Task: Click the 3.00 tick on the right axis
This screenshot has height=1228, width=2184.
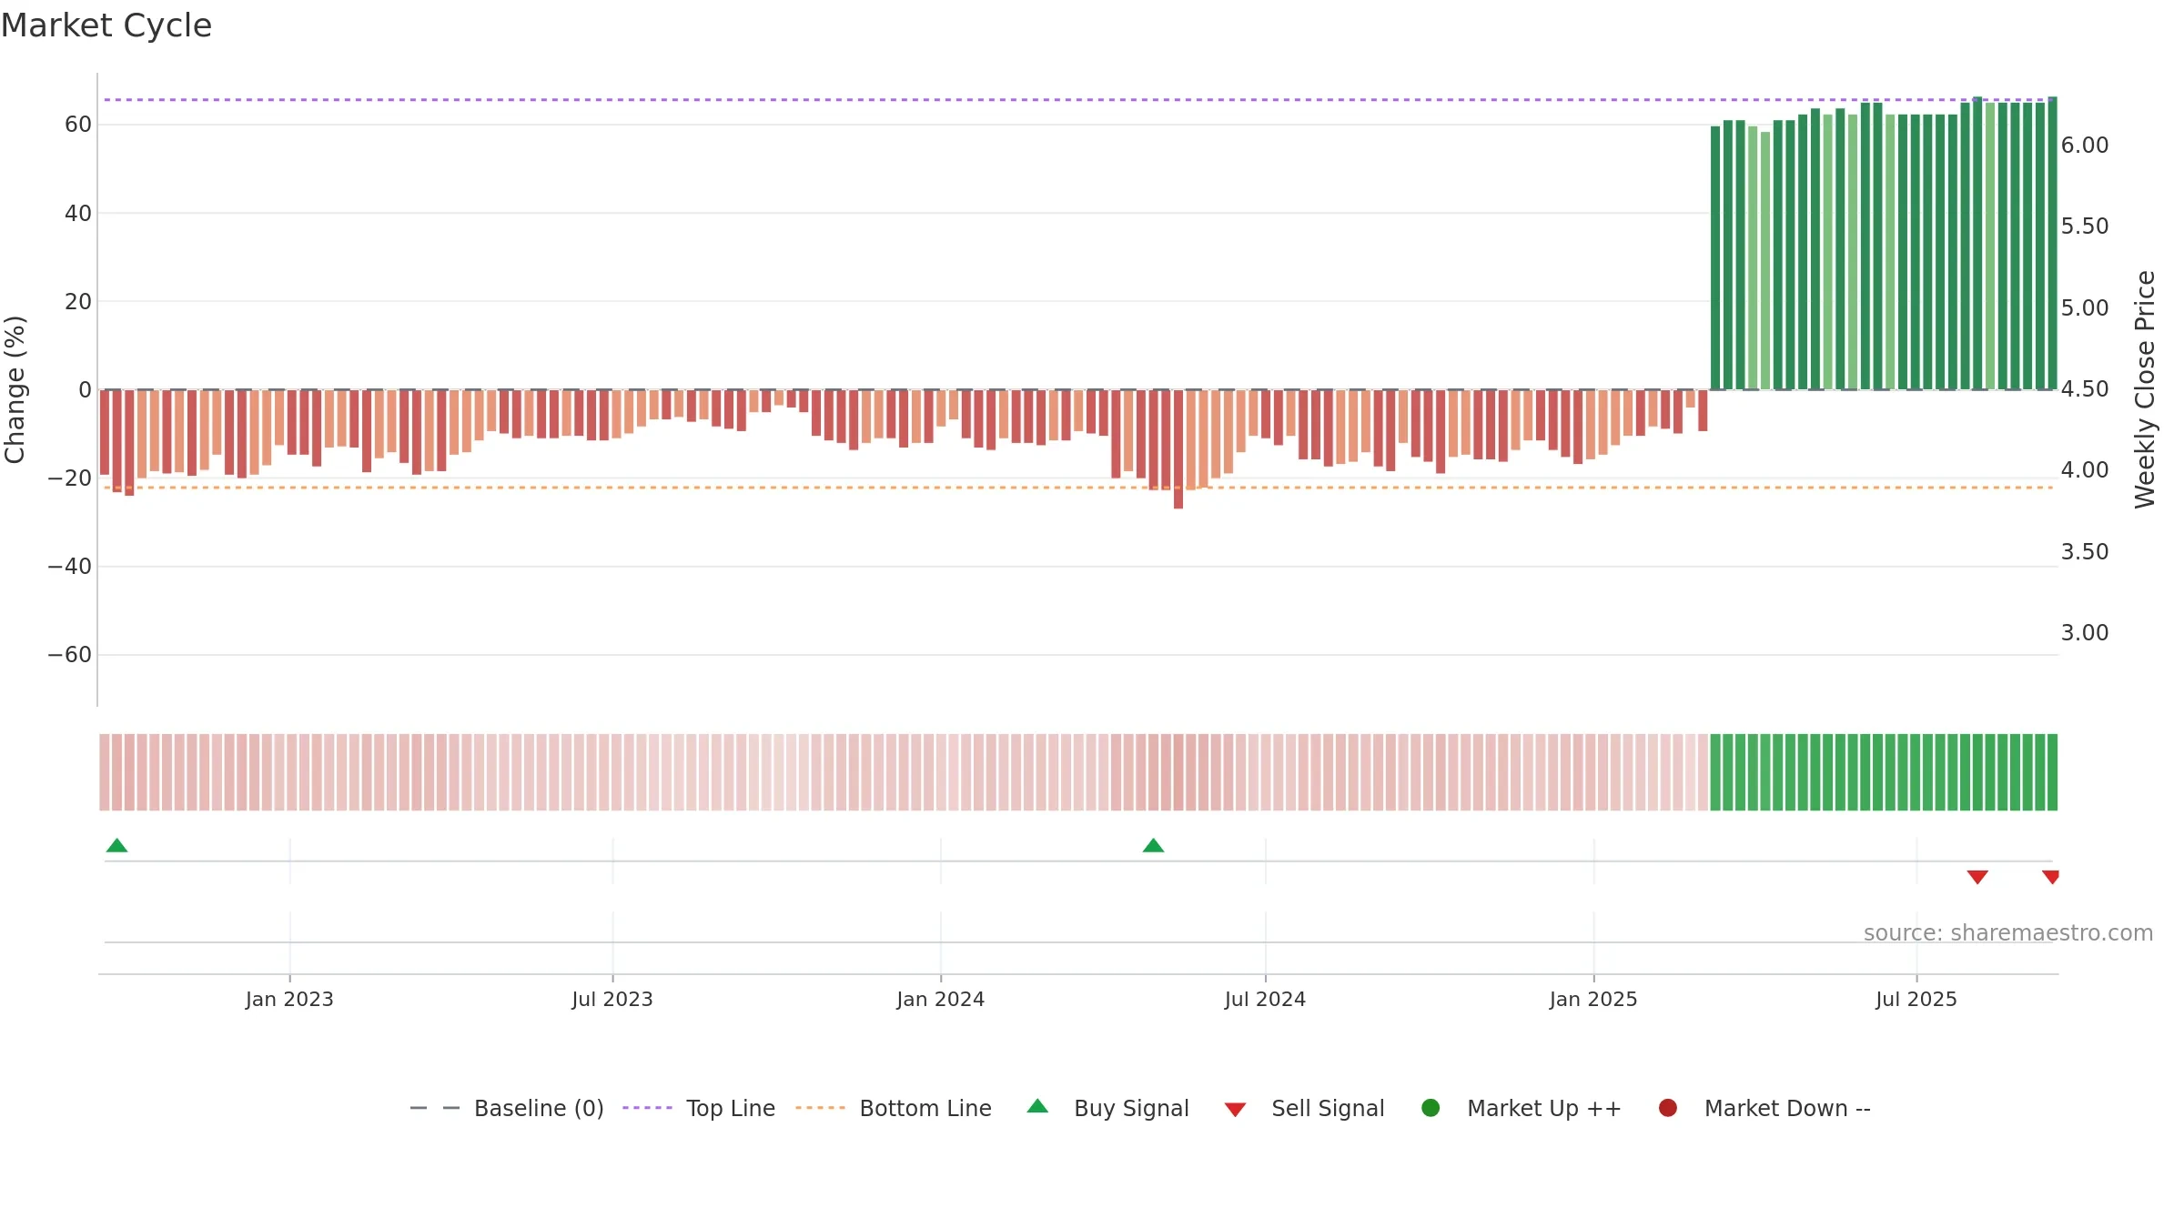Action: 2085,633
